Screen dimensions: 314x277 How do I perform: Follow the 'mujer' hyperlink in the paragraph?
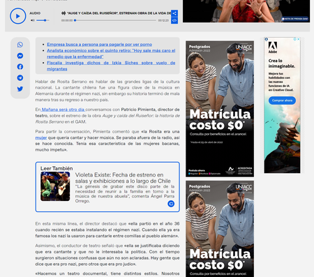(41, 137)
